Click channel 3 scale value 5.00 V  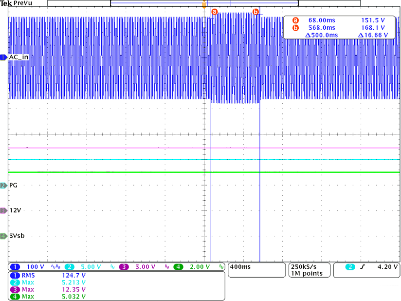[x=145, y=267]
